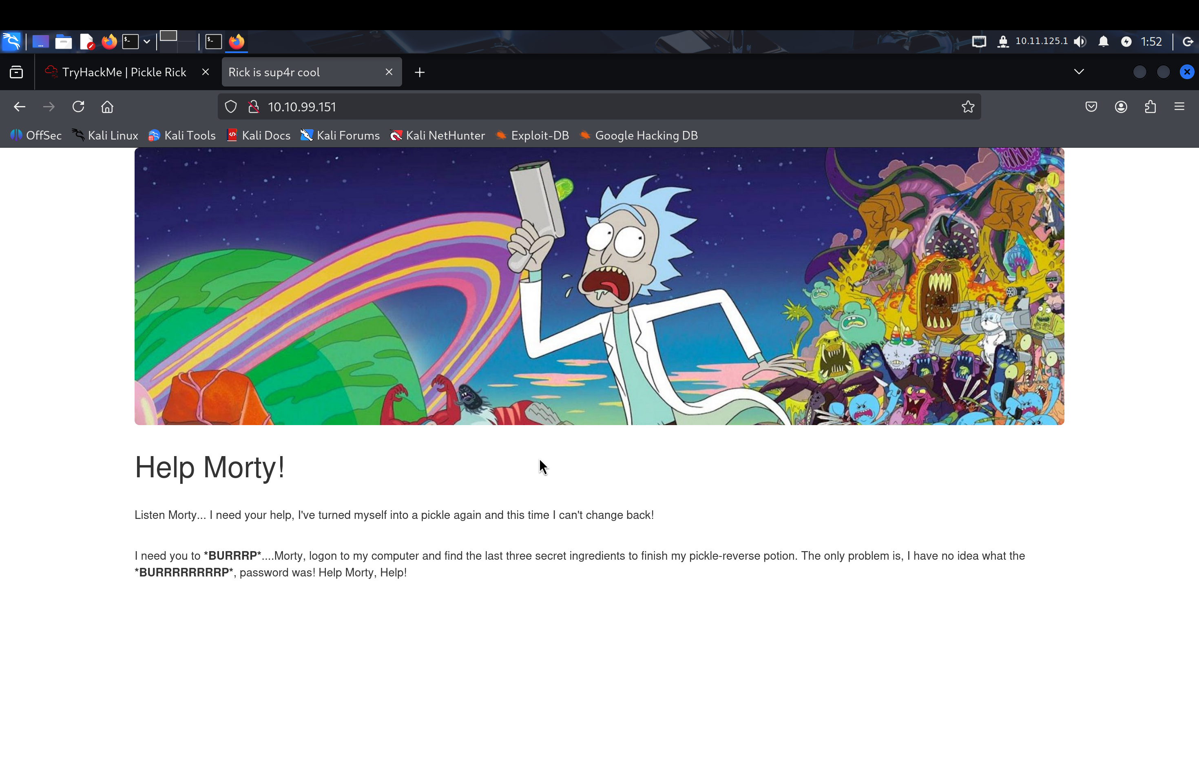Select the Rick is sup4r cool tab
This screenshot has height=780, width=1199.
311,72
